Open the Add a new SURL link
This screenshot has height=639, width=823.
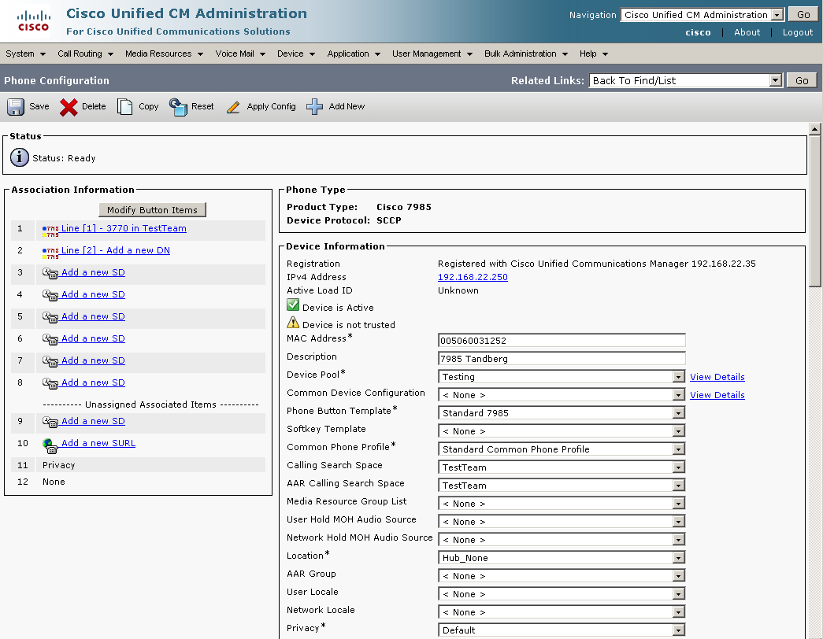click(98, 443)
